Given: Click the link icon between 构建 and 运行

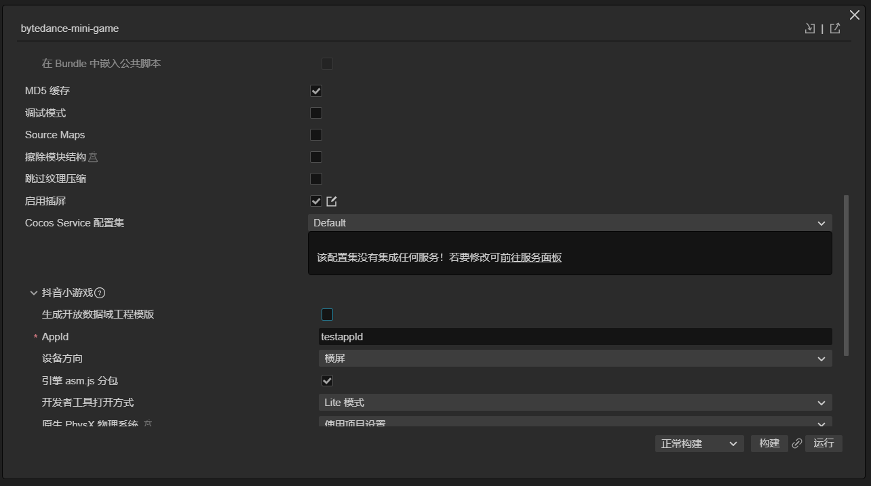Looking at the screenshot, I should (x=797, y=443).
